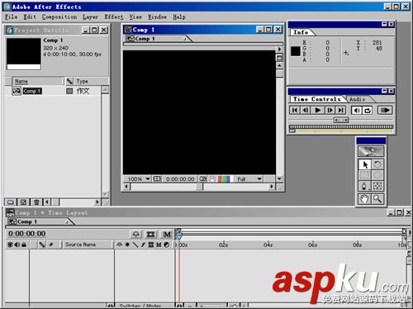Sort project by Type column header
Screen dimensions: 413x309
pos(91,81)
